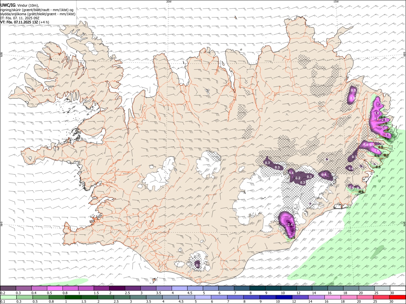Screen dimensions: 406x304
Task: Click the 'UWC/IG: Vindur (10m)' title text
Action: (20, 5)
